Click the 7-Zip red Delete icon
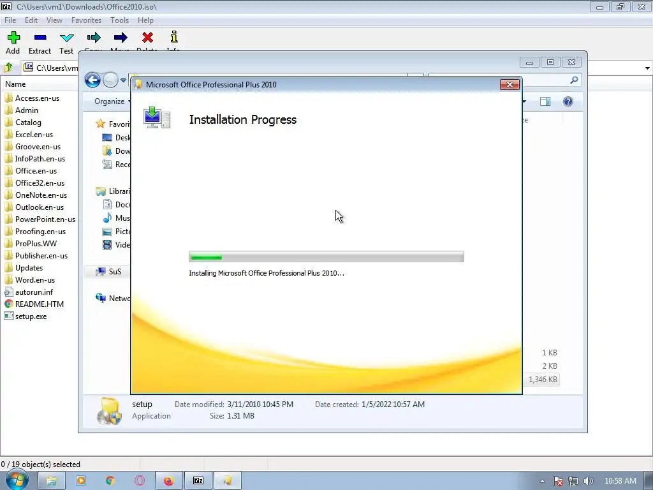Image resolution: width=653 pixels, height=490 pixels. click(147, 38)
